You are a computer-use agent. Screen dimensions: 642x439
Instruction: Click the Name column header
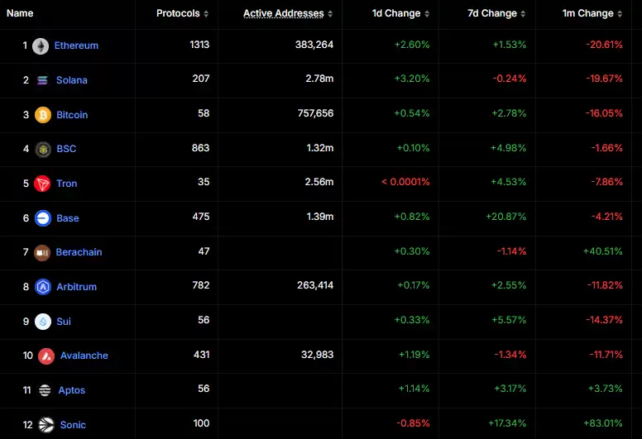click(x=20, y=13)
